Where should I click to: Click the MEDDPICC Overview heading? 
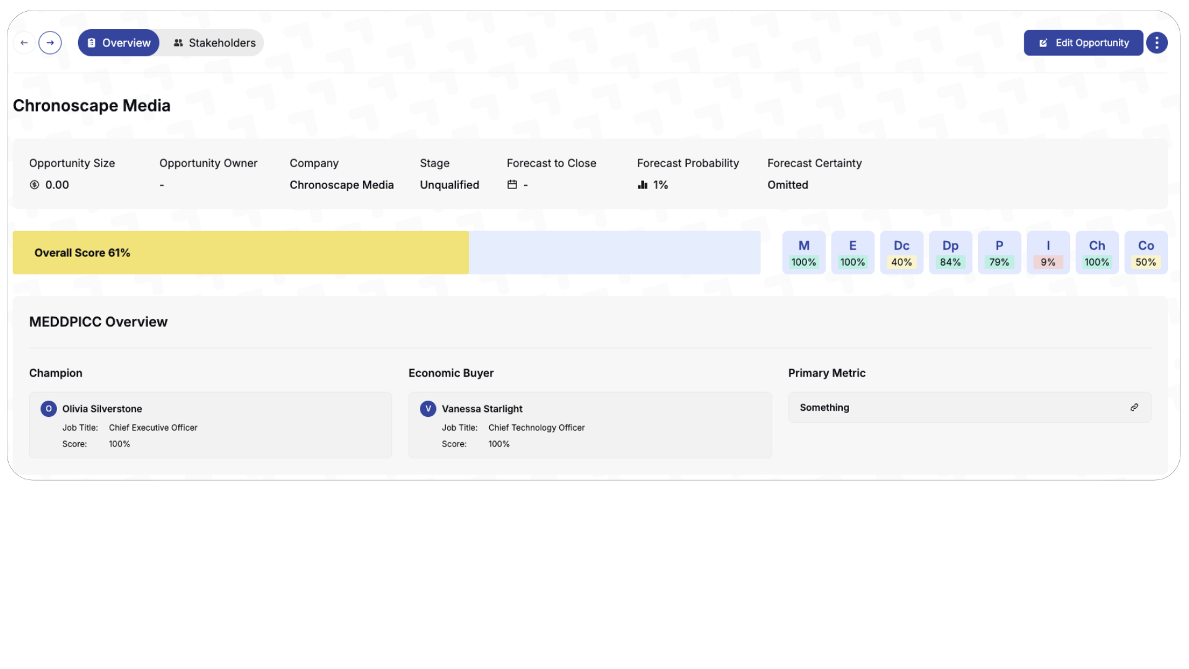98,322
